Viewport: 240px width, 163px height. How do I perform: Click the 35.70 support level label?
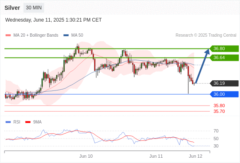(x=219, y=111)
